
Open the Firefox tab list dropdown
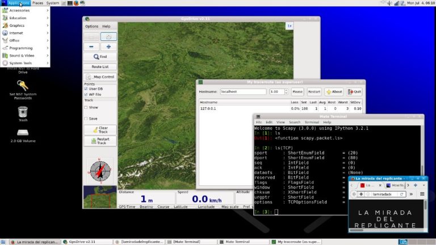click(424, 185)
